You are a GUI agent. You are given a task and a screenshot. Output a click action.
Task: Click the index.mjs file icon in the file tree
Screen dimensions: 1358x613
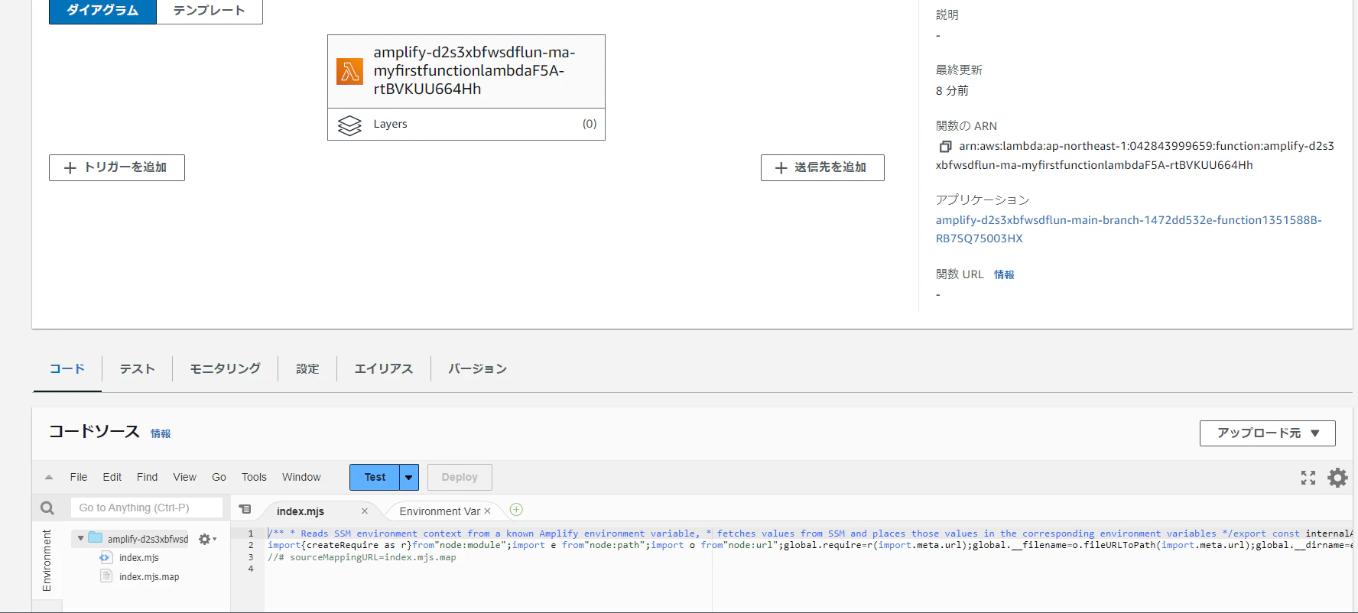pos(106,557)
